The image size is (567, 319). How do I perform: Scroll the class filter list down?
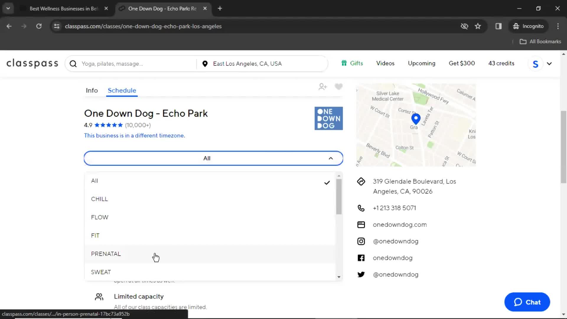[338, 277]
